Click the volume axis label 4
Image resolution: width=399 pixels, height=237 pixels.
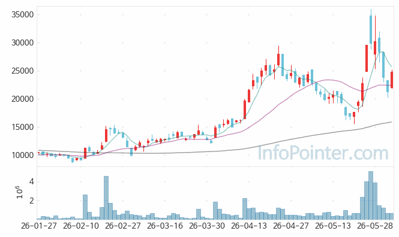(31, 182)
